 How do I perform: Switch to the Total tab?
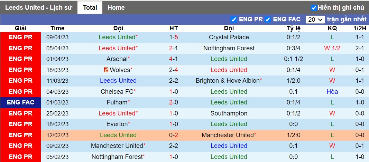(x=90, y=8)
